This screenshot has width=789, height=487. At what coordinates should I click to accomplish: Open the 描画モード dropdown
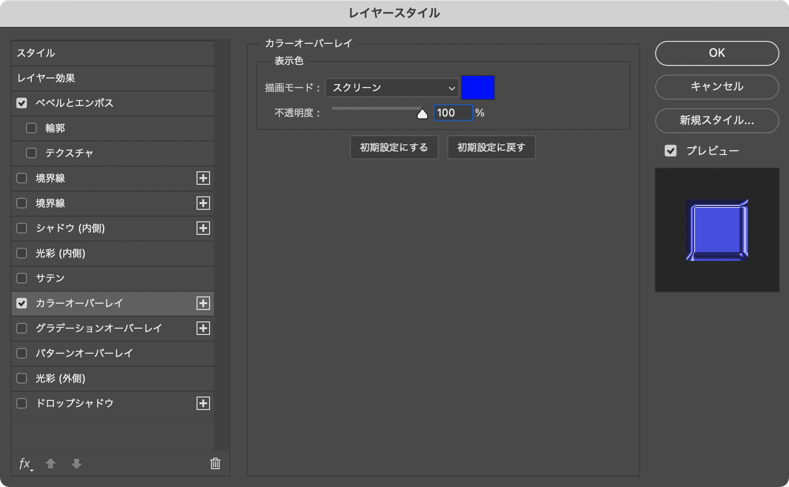(x=392, y=88)
